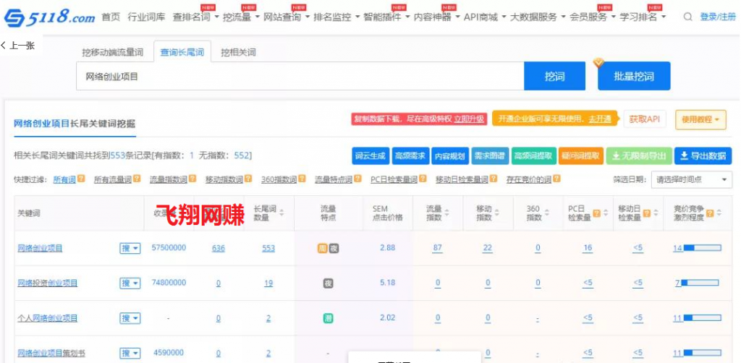Click the 挖词 search button
741x363 pixels.
[555, 76]
